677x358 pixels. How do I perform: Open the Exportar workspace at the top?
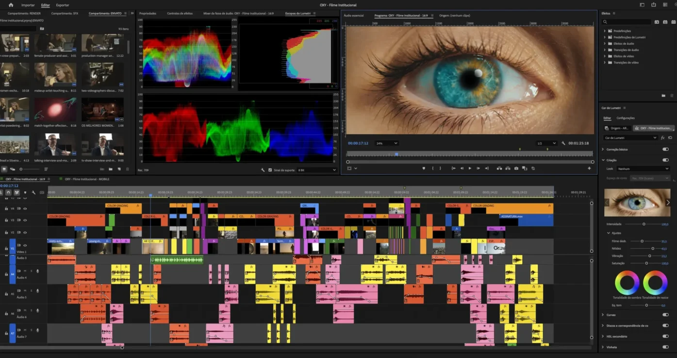(x=62, y=4)
